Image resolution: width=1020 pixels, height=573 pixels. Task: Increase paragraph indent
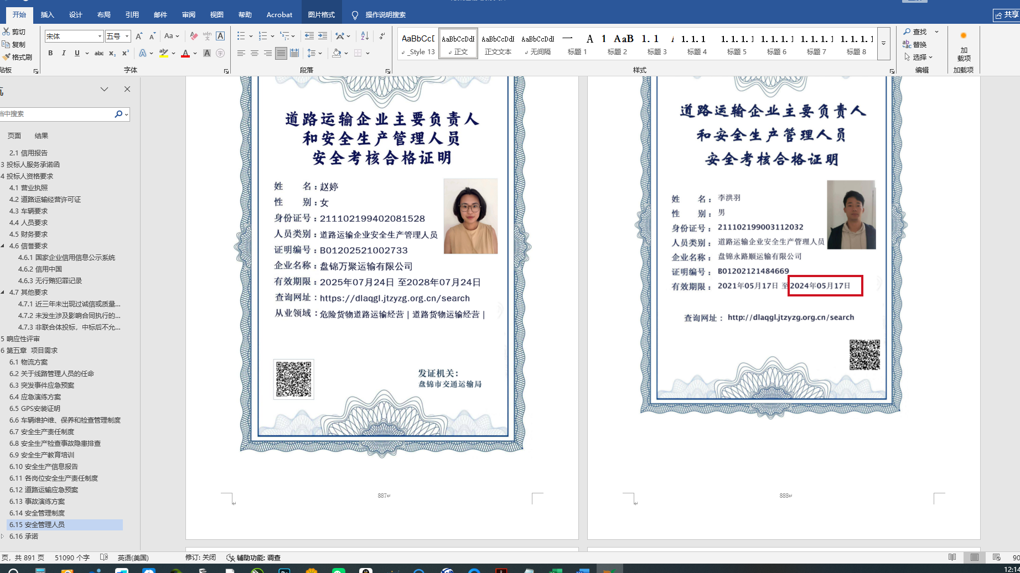click(323, 36)
